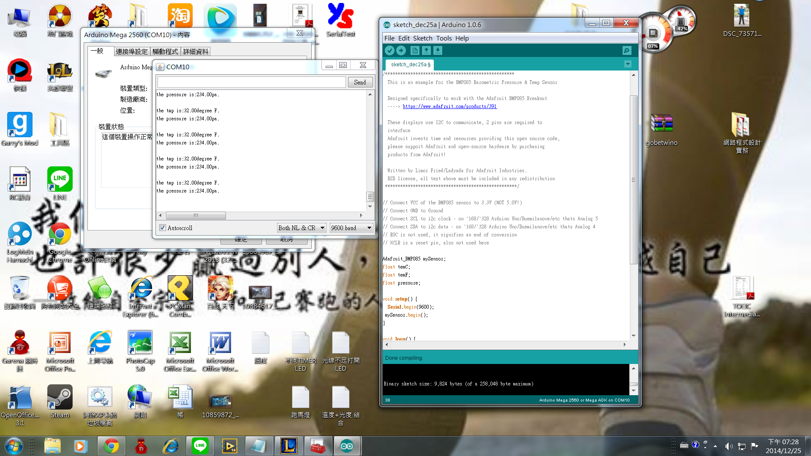The image size is (811, 456).
Task: Open the 9600 baud dropdown
Action: (x=351, y=228)
